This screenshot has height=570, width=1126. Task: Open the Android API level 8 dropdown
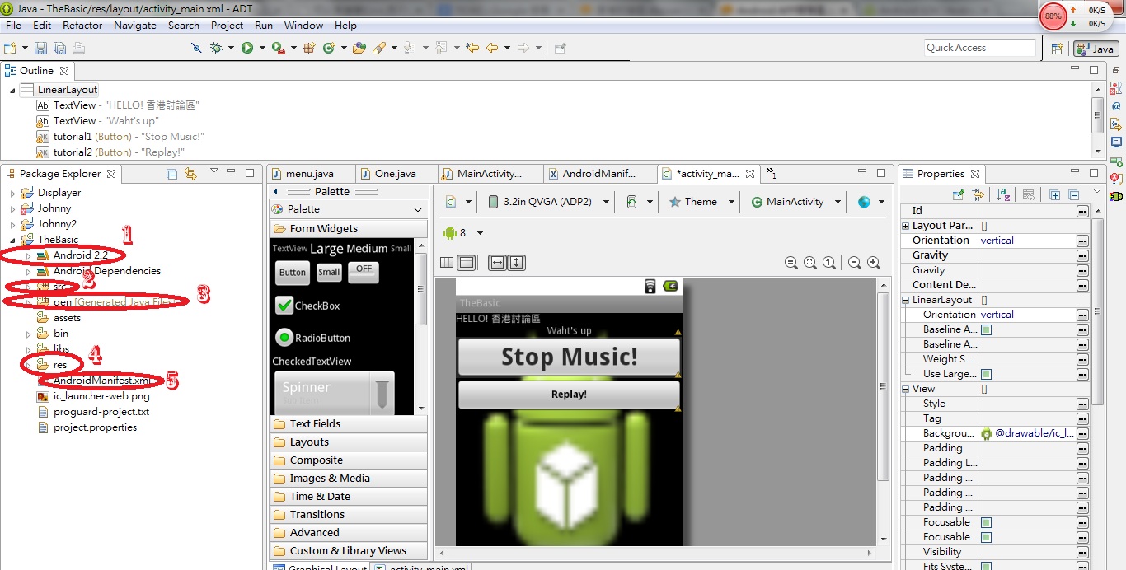[x=463, y=233]
